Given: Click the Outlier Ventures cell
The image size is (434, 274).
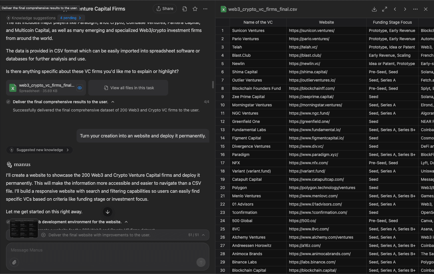Looking at the screenshot, I should 258,80.
